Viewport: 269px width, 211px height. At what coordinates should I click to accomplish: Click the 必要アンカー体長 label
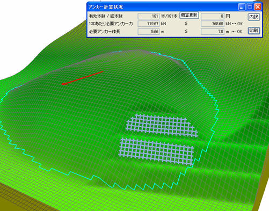coord(105,32)
